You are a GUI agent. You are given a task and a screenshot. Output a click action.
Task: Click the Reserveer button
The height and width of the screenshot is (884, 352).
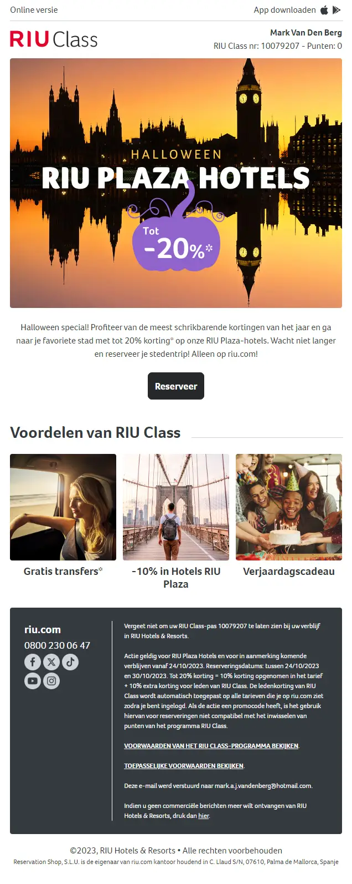176,386
